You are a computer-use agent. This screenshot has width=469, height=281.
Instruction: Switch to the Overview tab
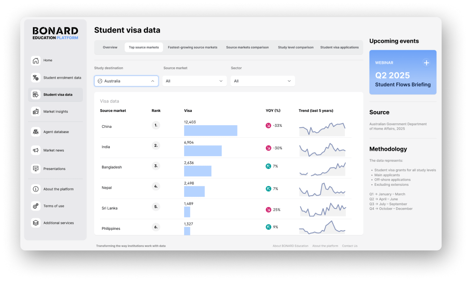110,47
